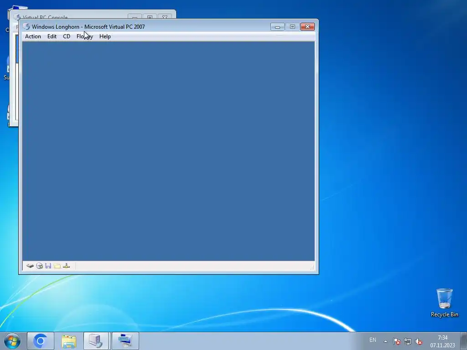This screenshot has width=467, height=350.
Task: Switch to the Virtual PC taskbar button
Action: [x=96, y=341]
